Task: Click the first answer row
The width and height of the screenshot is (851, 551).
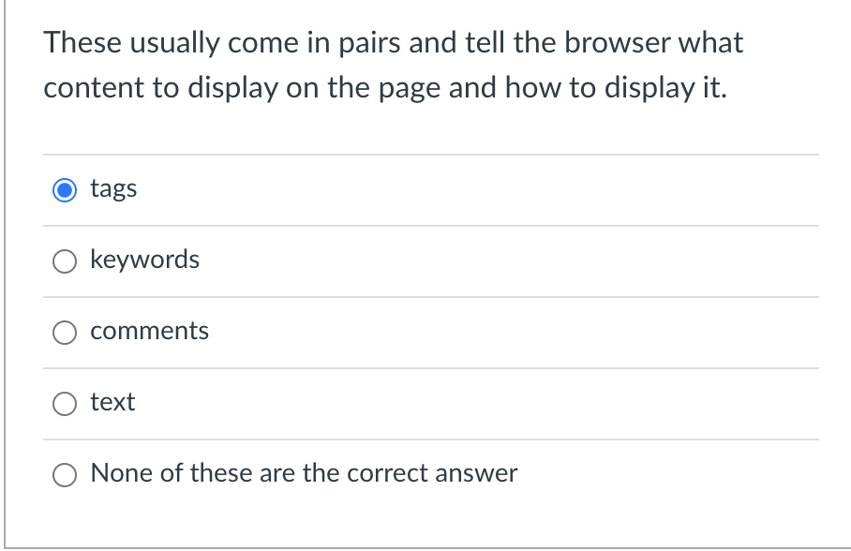Action: (x=422, y=189)
